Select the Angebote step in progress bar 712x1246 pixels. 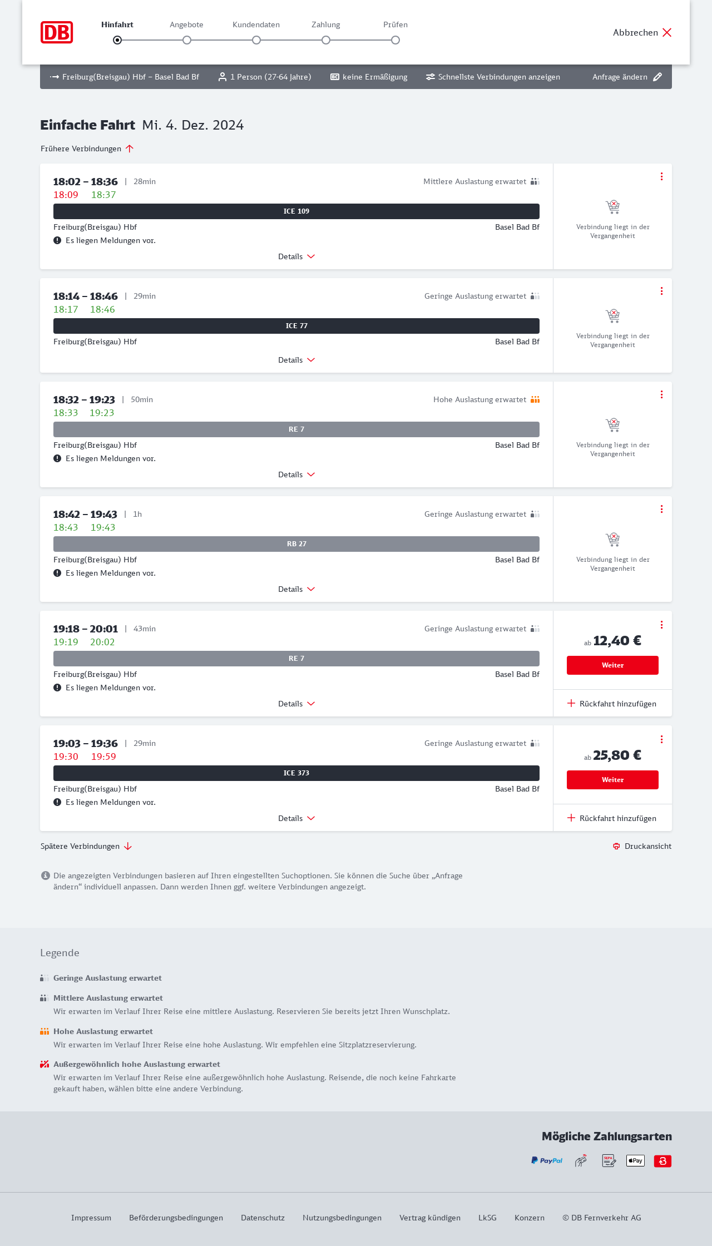[x=187, y=39]
